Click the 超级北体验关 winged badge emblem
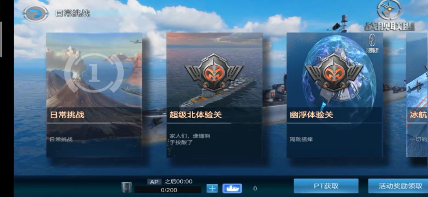 click(x=214, y=72)
